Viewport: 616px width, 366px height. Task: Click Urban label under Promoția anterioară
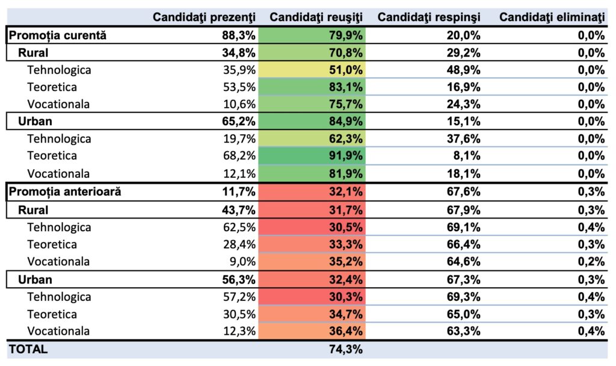(x=35, y=279)
